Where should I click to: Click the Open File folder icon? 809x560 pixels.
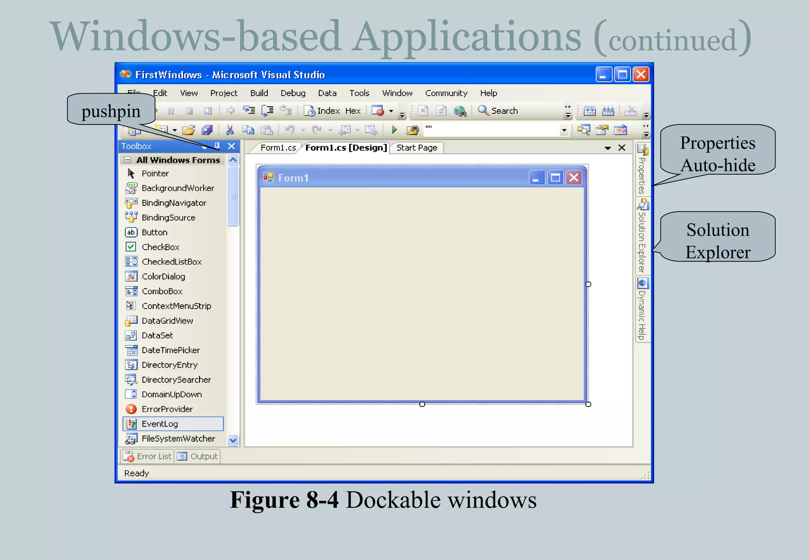pyautogui.click(x=188, y=130)
